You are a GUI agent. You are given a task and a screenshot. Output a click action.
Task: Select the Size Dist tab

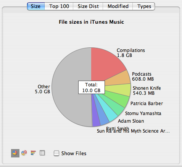(x=88, y=6)
